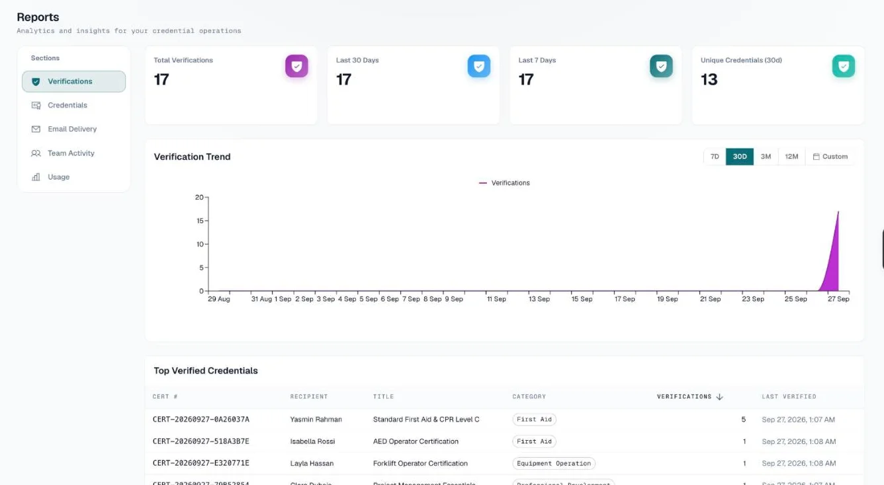Click the First Aid tag in Yasmin Rahman row
Viewport: 884px width, 485px height.
click(534, 420)
